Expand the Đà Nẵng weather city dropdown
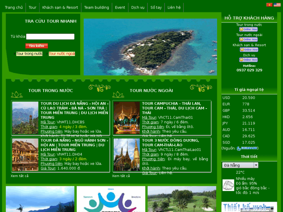 pos(240,165)
